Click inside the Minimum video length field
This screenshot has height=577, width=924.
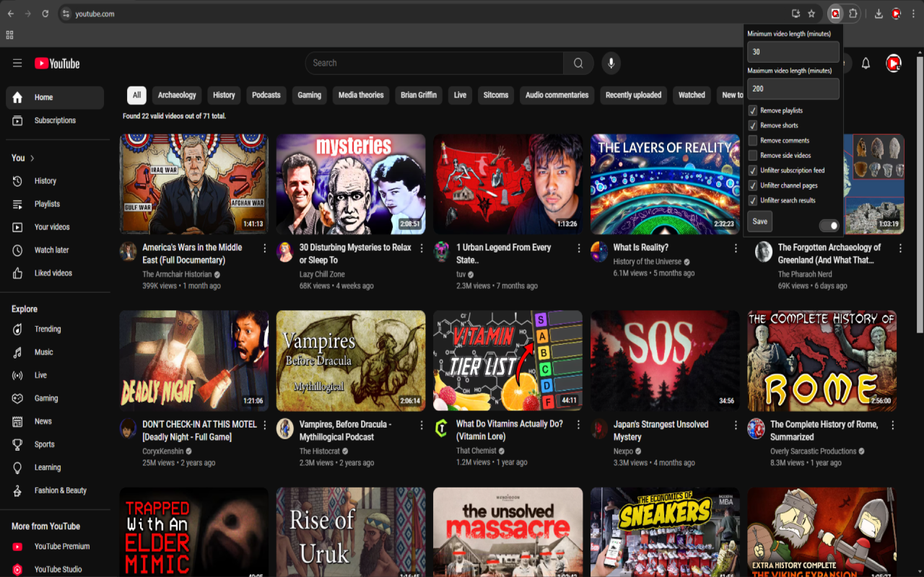click(793, 51)
